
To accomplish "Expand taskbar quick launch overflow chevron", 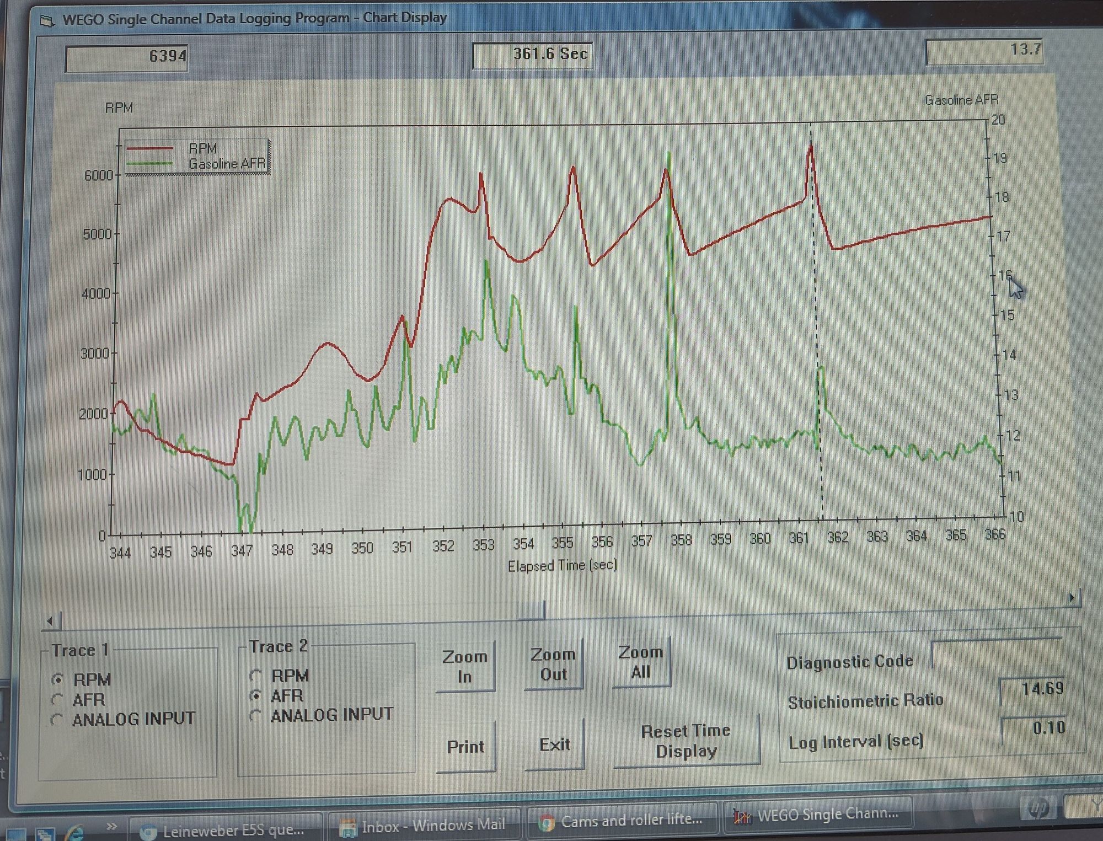I will pyautogui.click(x=111, y=826).
